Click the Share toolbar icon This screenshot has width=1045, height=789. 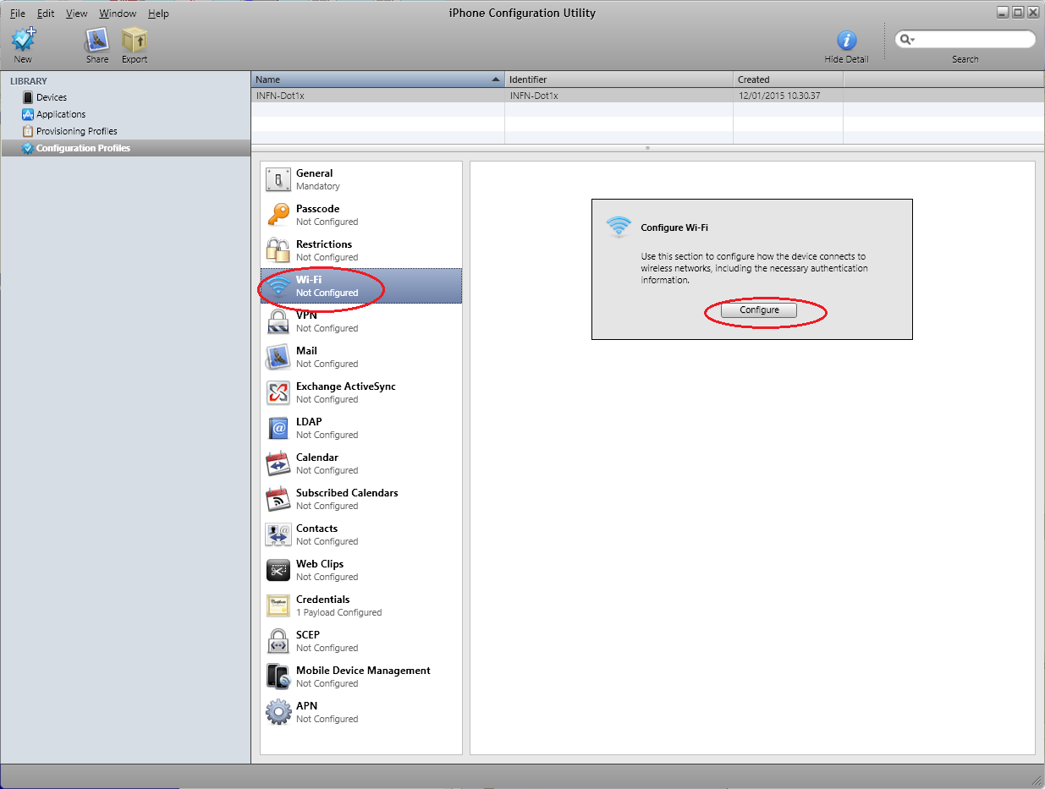click(97, 40)
